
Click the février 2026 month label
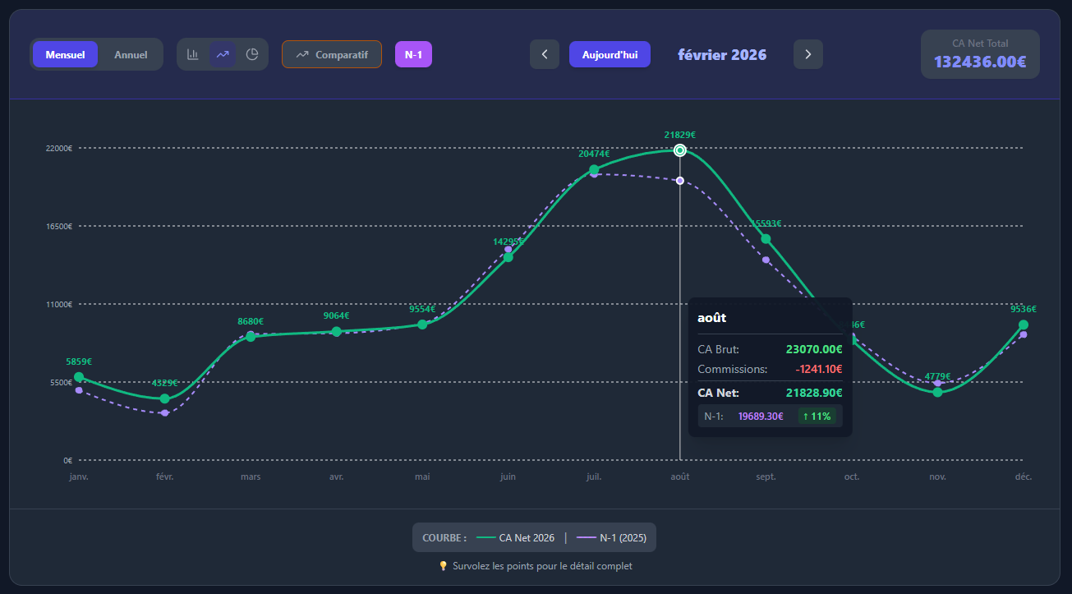[722, 54]
